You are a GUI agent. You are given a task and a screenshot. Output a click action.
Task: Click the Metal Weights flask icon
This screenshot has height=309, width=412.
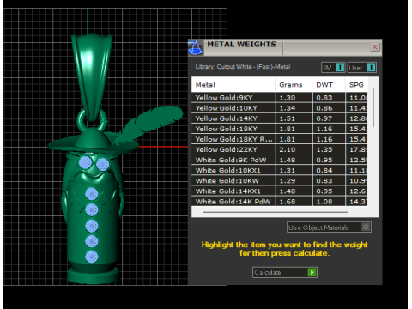196,47
